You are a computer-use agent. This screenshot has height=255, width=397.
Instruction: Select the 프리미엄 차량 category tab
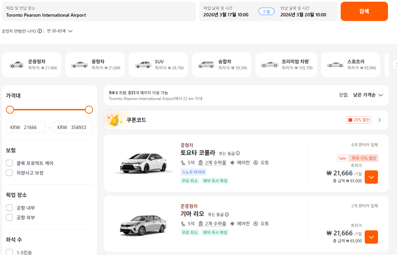[286, 65]
